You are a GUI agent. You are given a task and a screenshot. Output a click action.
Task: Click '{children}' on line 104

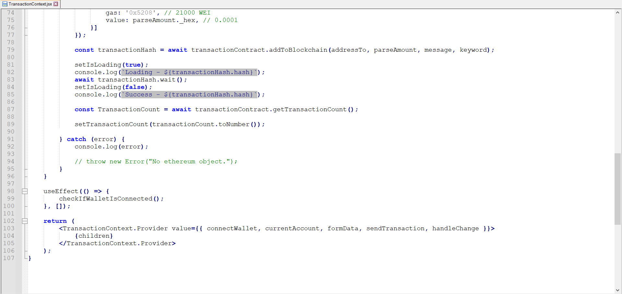click(94, 236)
